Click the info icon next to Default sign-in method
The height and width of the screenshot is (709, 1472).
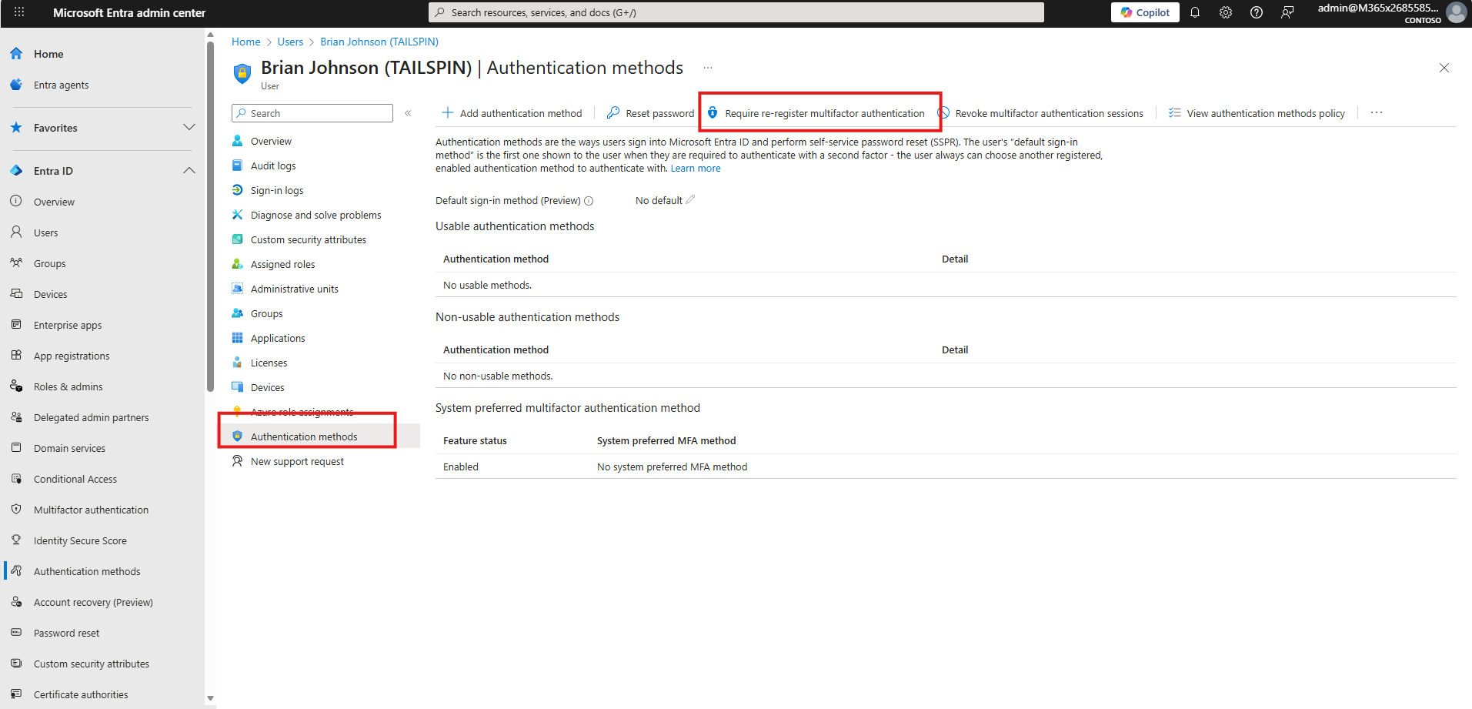pyautogui.click(x=589, y=201)
